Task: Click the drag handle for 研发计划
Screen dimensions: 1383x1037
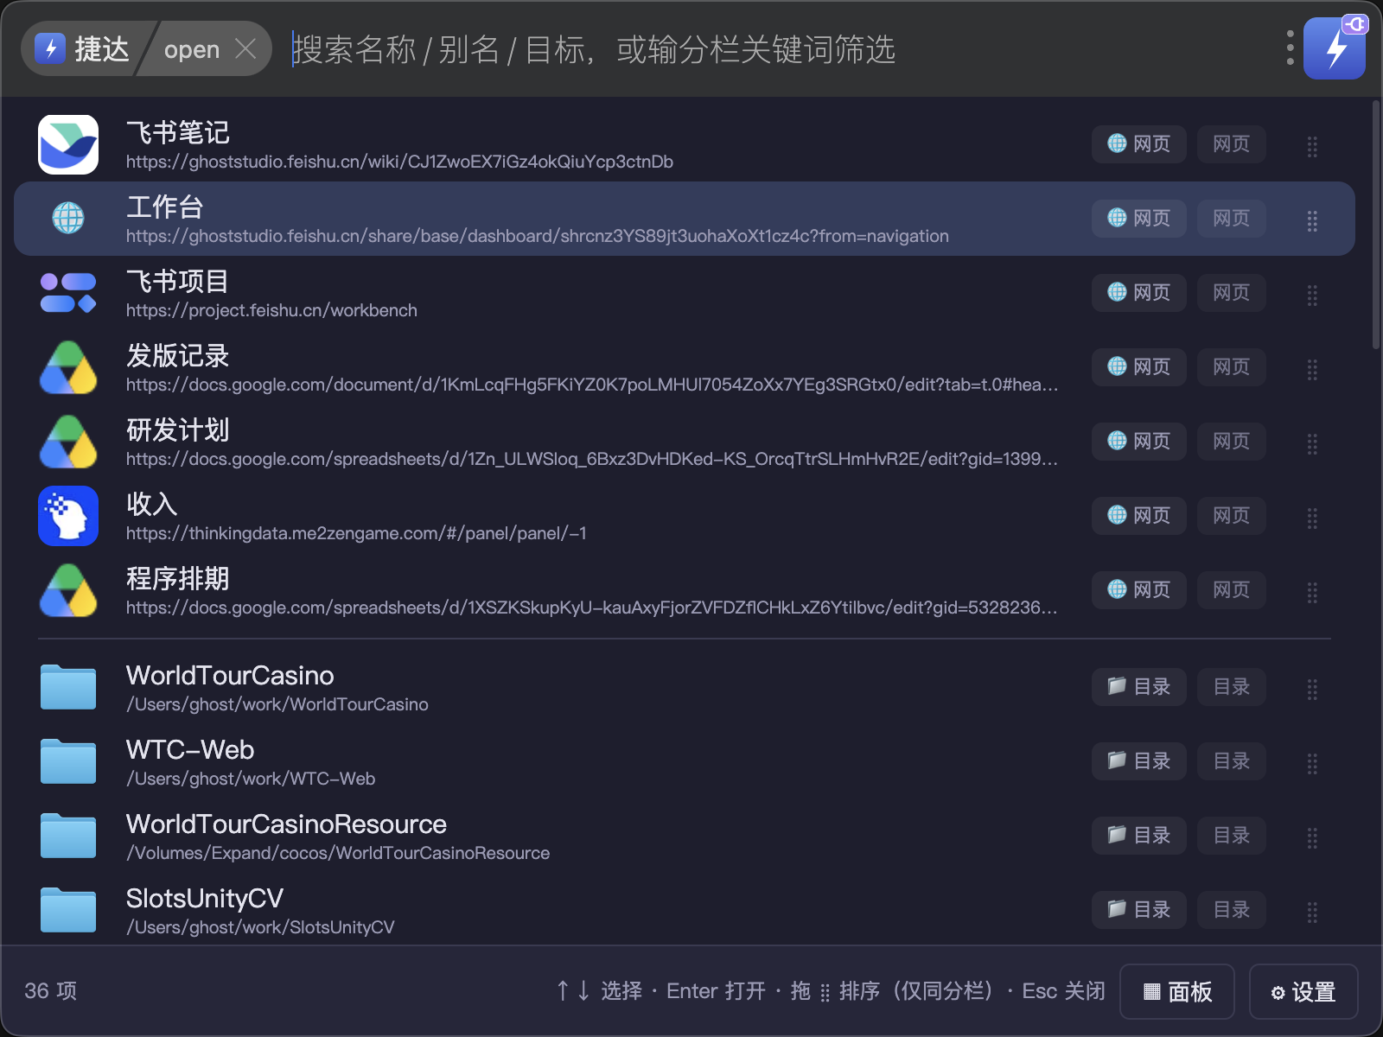Action: click(1312, 443)
